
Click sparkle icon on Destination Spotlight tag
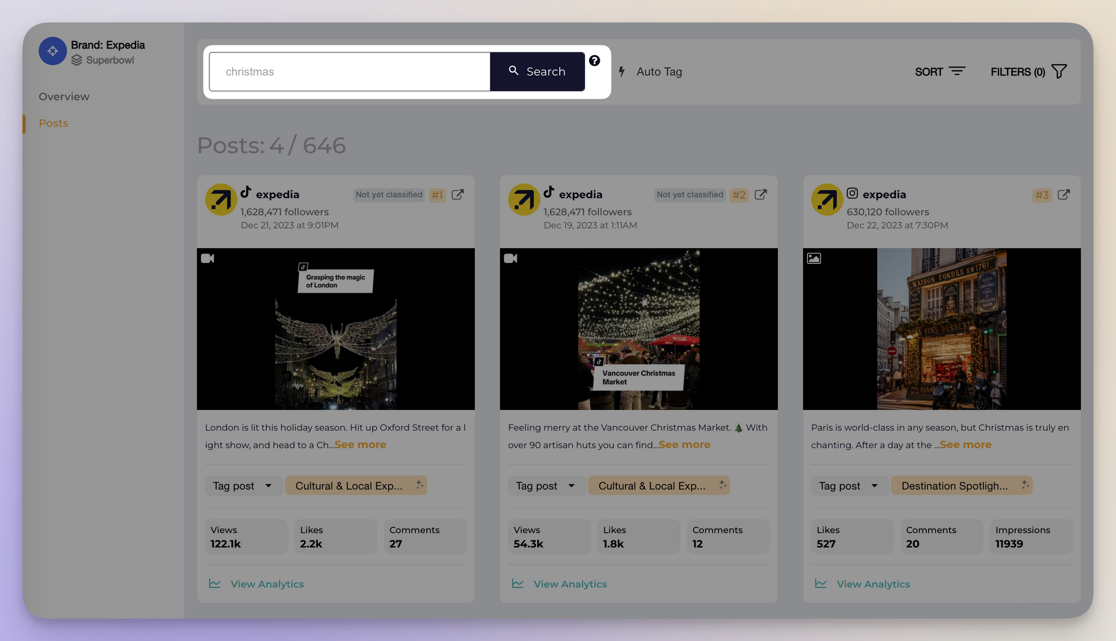[x=1025, y=485]
